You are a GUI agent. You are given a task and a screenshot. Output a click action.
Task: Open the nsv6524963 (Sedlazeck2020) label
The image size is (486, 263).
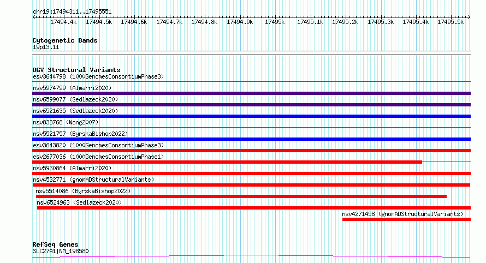(x=79, y=202)
